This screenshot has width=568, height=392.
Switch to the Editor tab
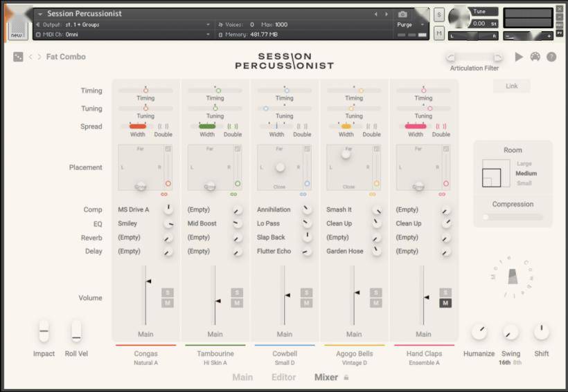(x=283, y=377)
